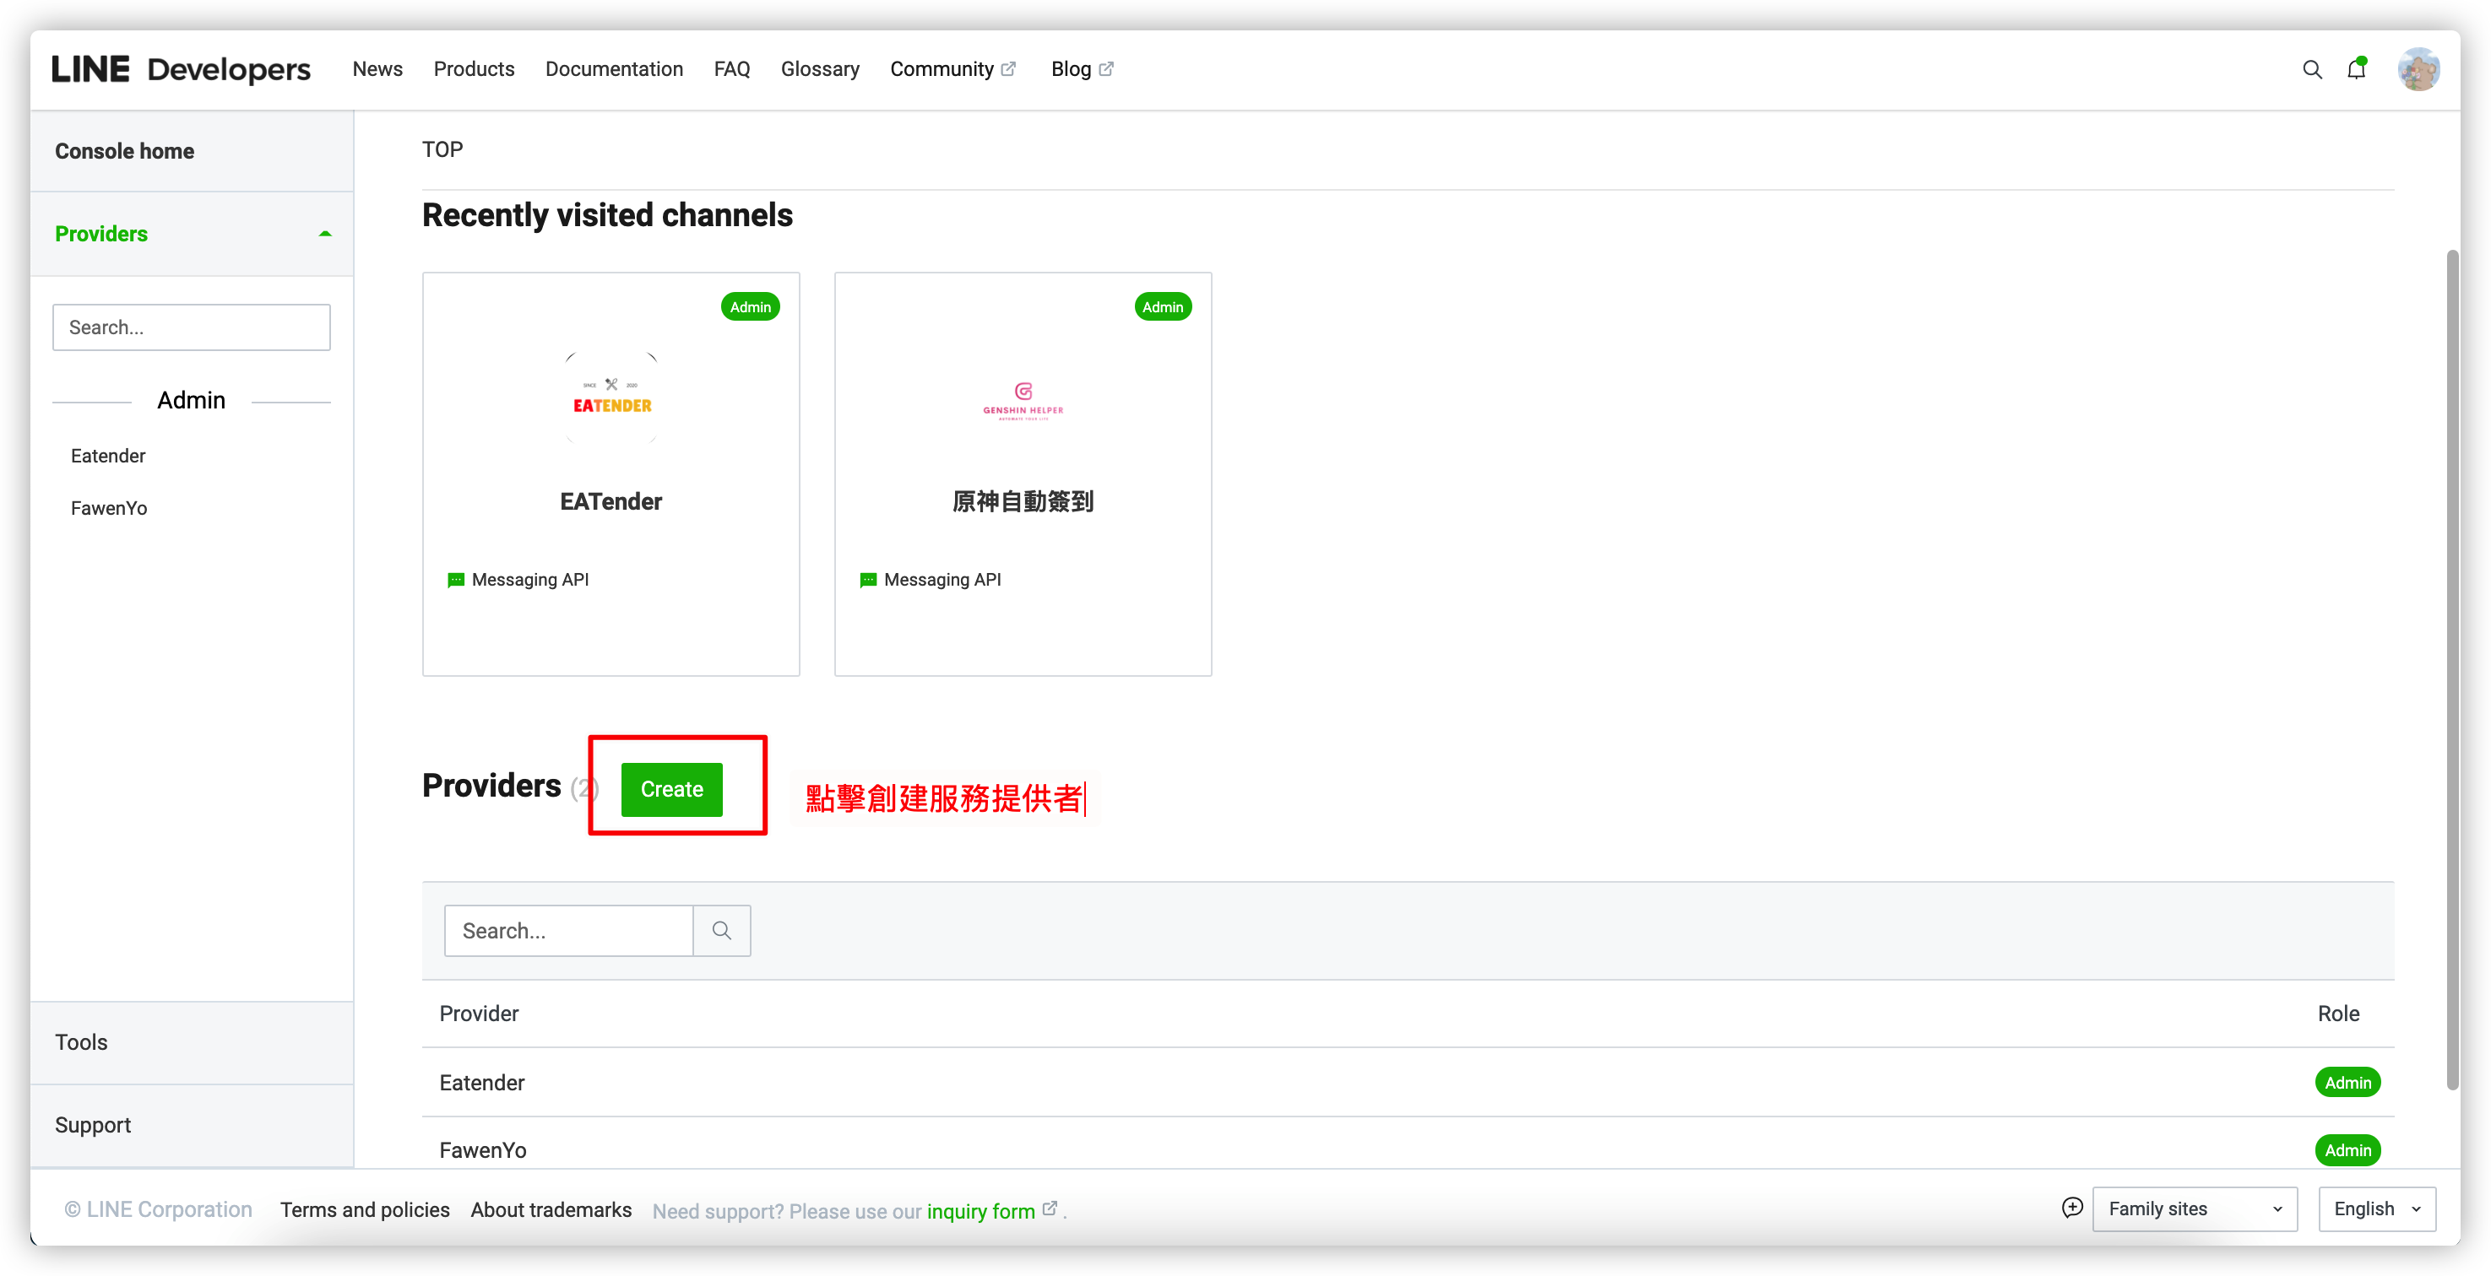Open the Products menu item

(x=474, y=69)
